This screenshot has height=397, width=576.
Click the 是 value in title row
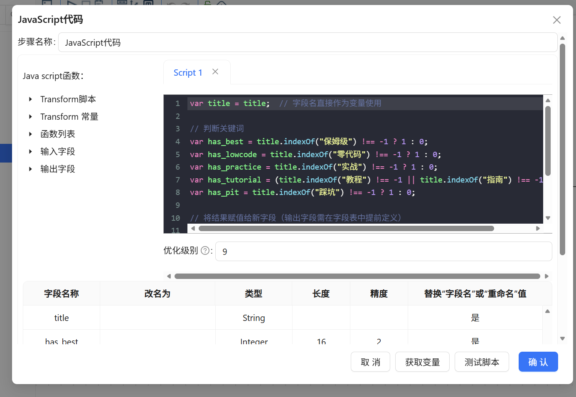click(x=475, y=318)
